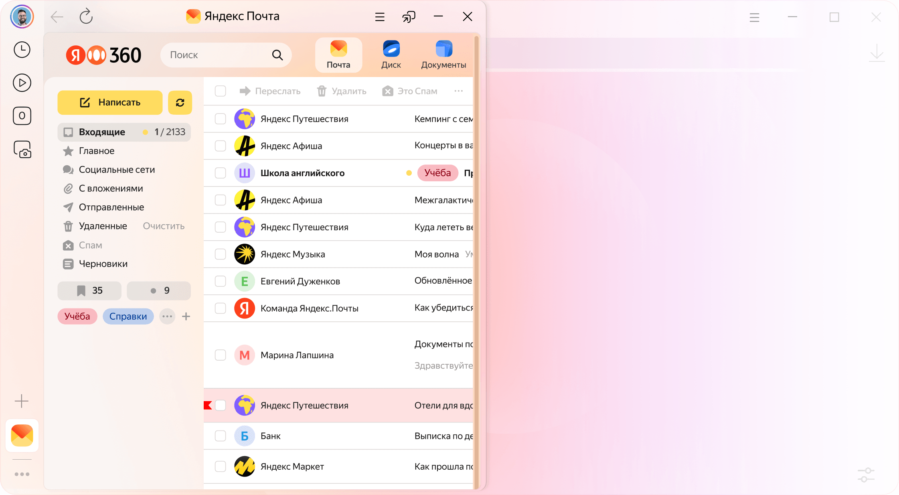This screenshot has width=899, height=495.
Task: Filter by the Справки label
Action: tap(128, 316)
